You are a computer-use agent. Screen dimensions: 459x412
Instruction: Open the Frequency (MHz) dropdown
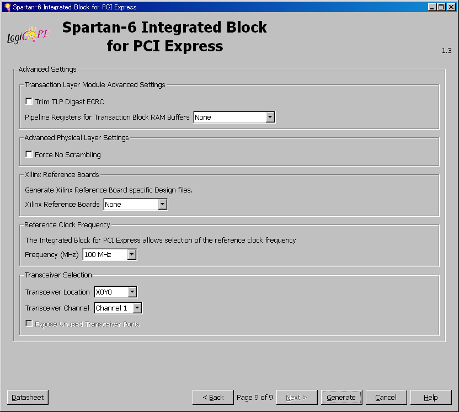[131, 255]
